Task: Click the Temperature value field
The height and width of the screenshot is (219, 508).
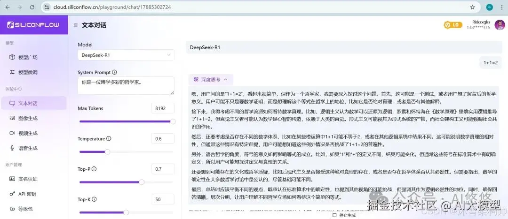Action: click(x=163, y=139)
